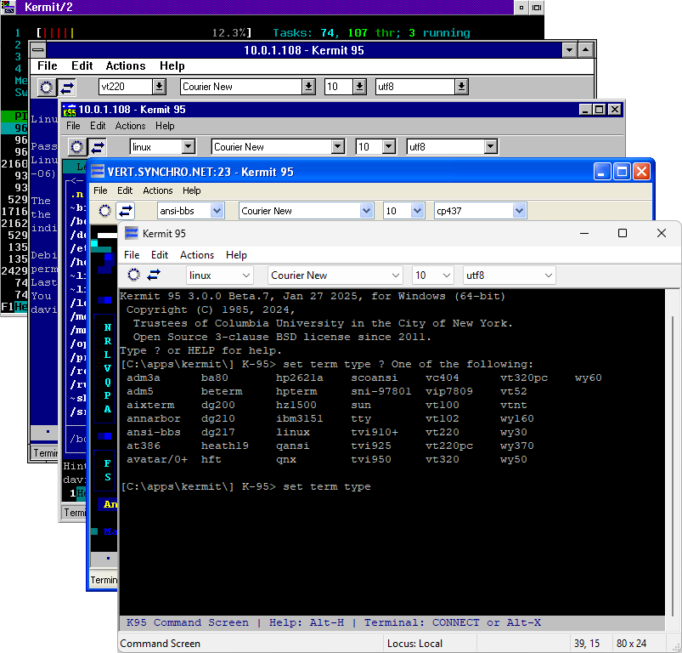The height and width of the screenshot is (653, 682).
Task: Open Help menu in VERT.SYNCHRO.NET window
Action: pos(191,190)
